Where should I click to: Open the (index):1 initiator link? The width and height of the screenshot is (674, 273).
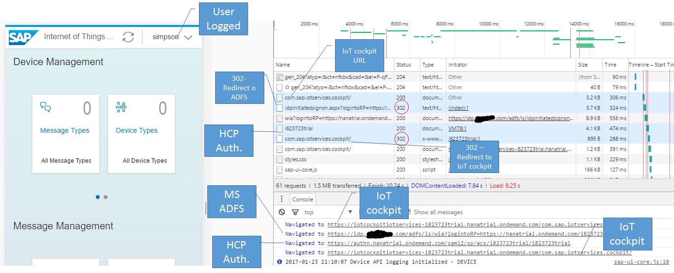pyautogui.click(x=458, y=108)
